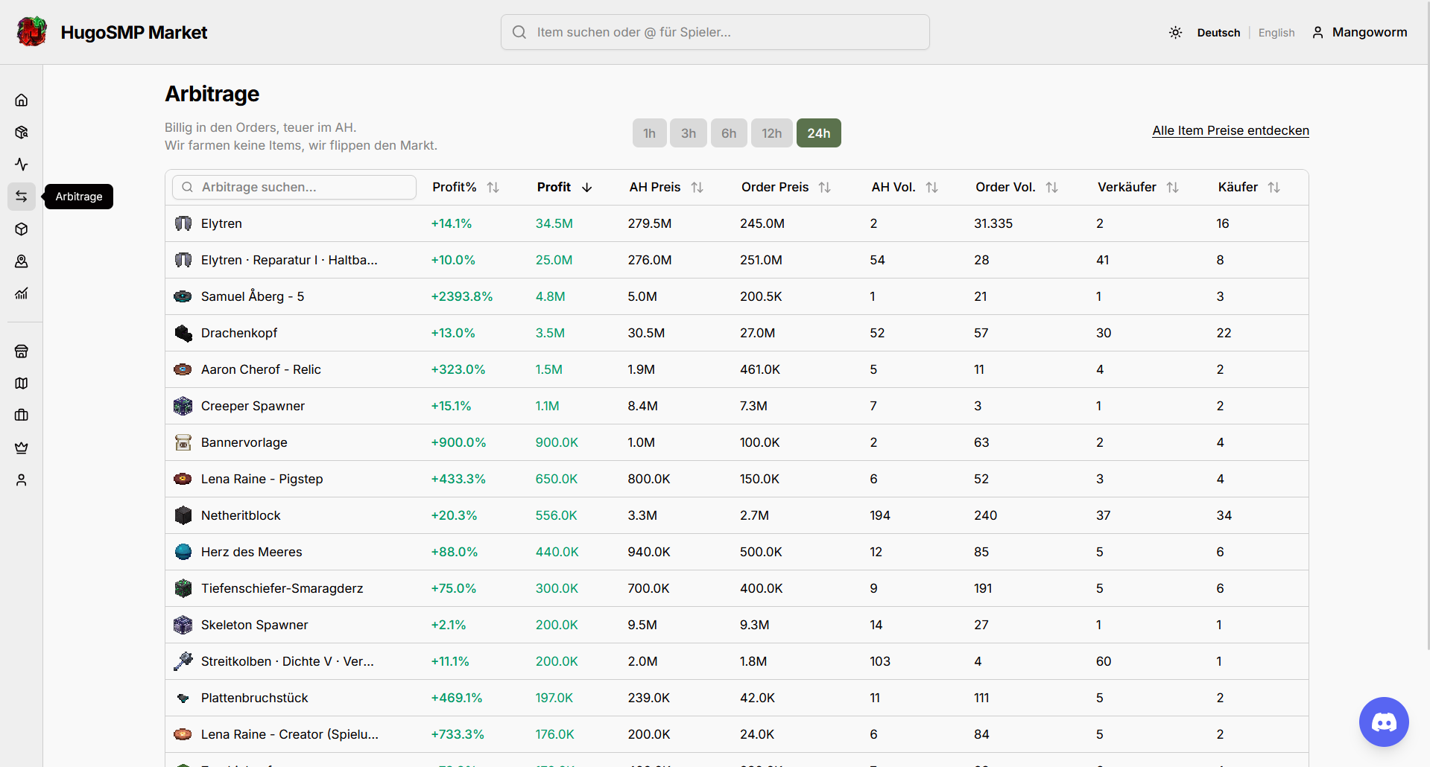The image size is (1430, 767).
Task: Select the Arbitrage swap-arrows sidebar icon
Action: pyautogui.click(x=22, y=197)
